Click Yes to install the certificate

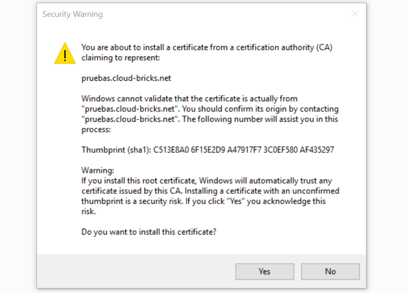click(265, 272)
